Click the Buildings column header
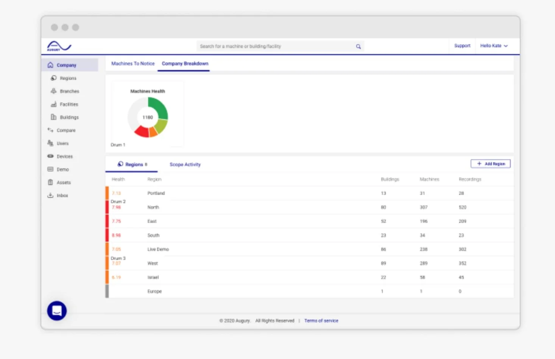The height and width of the screenshot is (359, 555). [x=390, y=179]
